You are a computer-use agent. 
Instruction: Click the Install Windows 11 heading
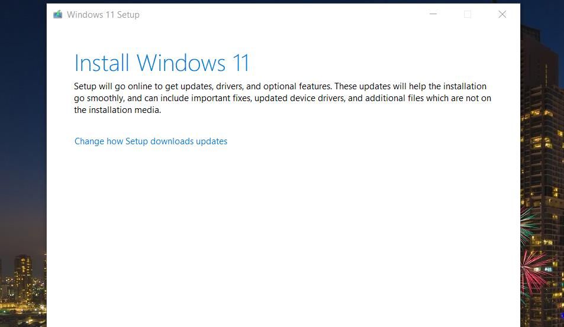tap(162, 63)
